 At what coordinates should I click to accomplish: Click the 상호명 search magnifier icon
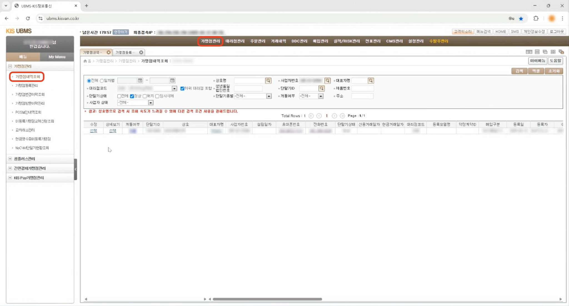coord(268,81)
